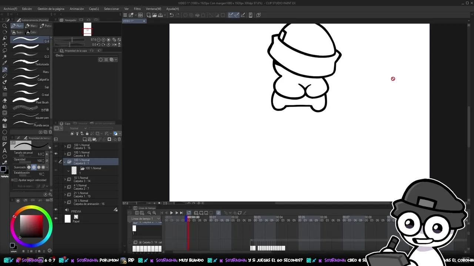Open the Gestión de la página menu
This screenshot has width=474, height=266.
click(51, 8)
